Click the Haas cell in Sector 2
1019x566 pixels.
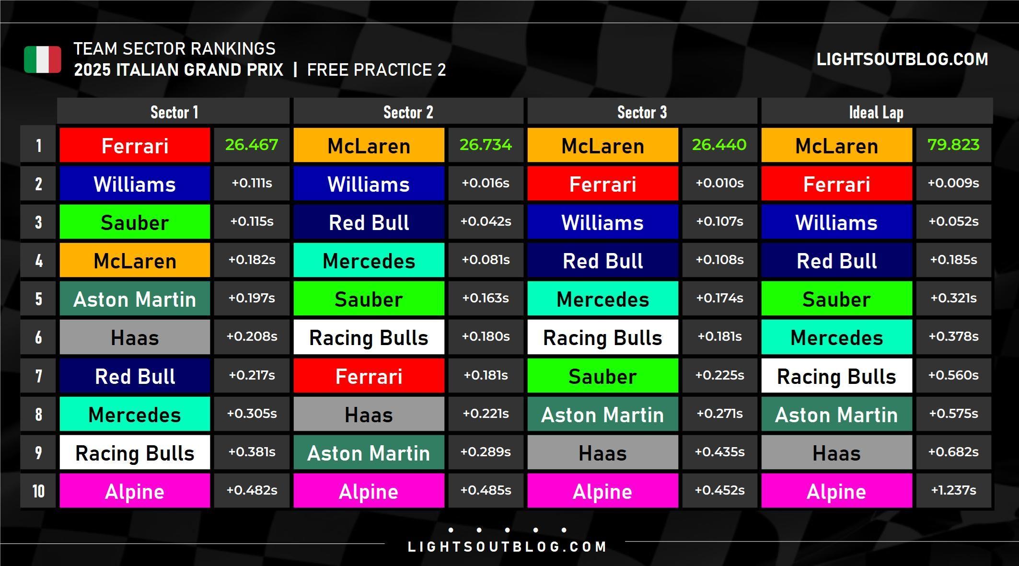click(x=369, y=414)
